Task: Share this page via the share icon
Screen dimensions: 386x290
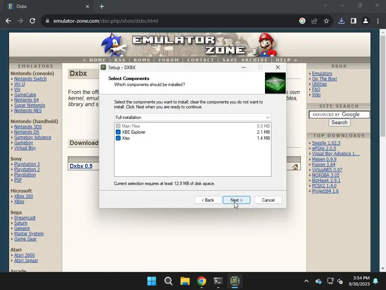Action: [x=314, y=21]
